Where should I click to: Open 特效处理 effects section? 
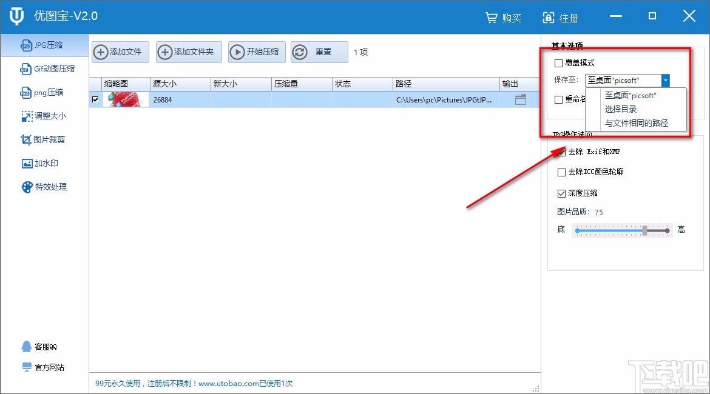44,187
